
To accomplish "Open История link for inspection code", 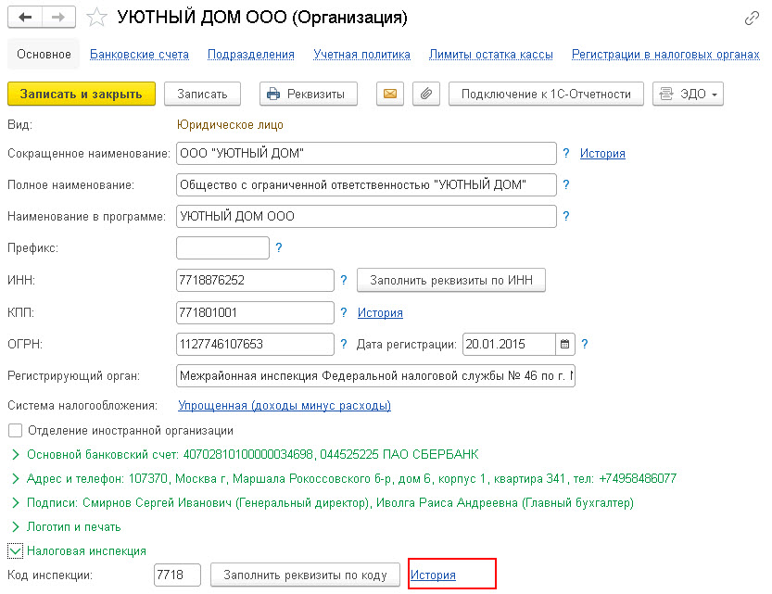I will [x=434, y=575].
